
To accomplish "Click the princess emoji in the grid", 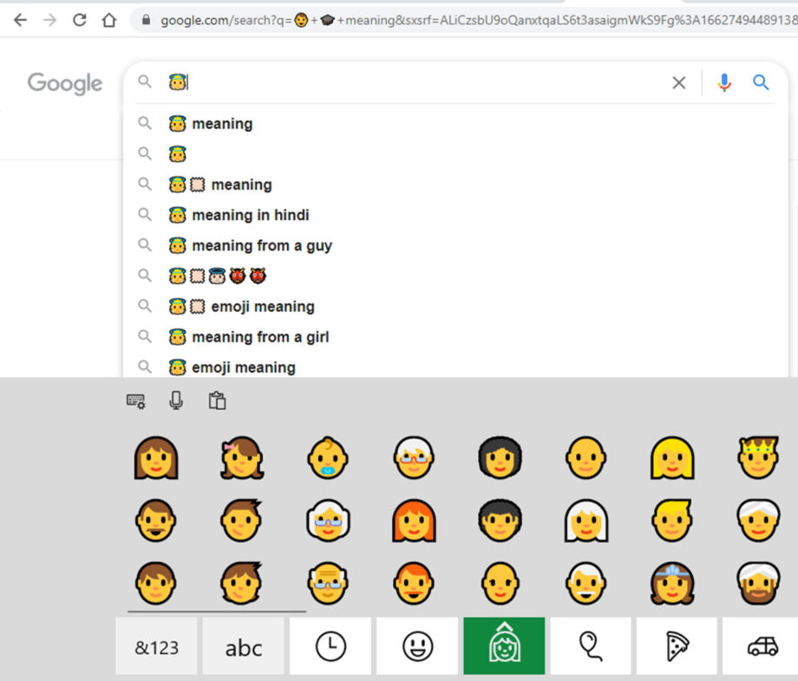I will click(672, 582).
